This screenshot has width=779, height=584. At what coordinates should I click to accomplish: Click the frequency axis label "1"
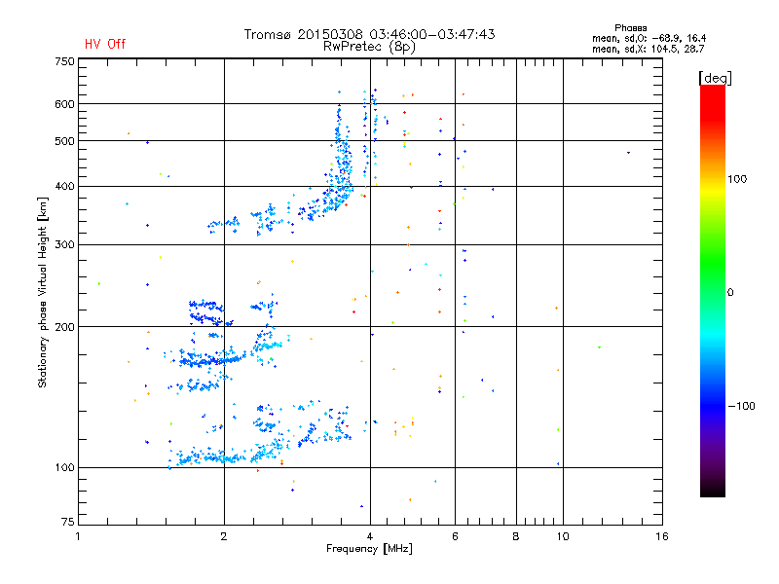coord(78,536)
